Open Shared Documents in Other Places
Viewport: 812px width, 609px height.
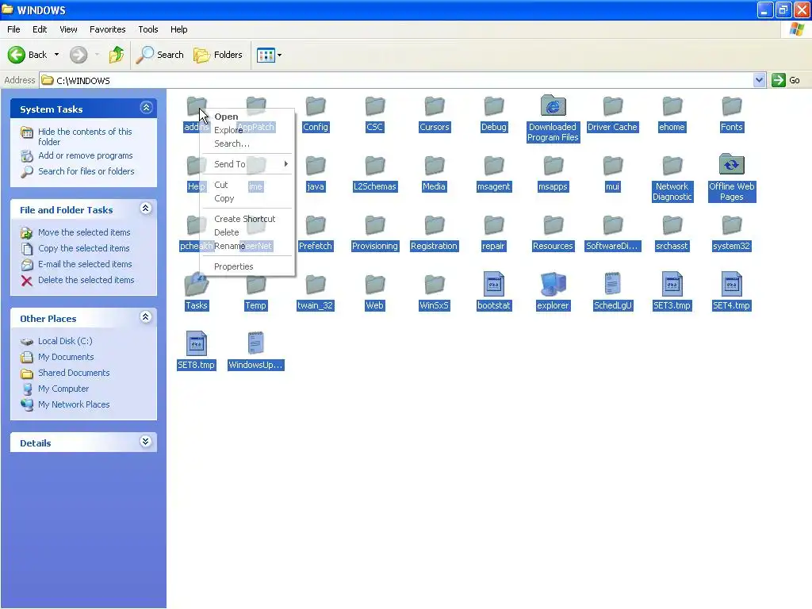tap(74, 373)
